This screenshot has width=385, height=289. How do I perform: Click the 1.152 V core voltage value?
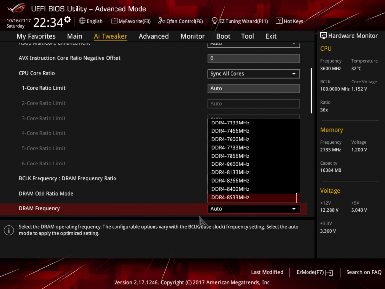359,89
